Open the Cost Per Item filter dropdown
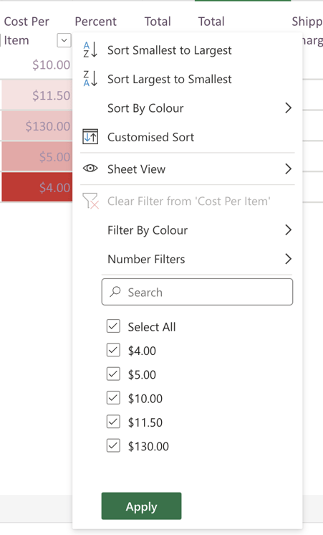The image size is (323, 535). pos(64,40)
